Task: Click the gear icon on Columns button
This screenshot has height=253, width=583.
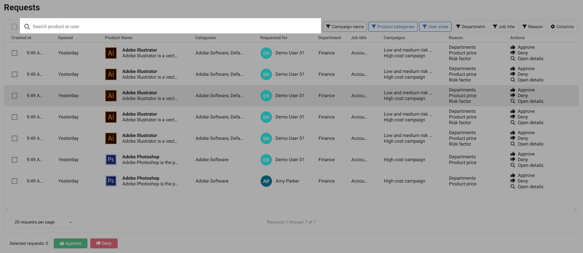Action: pyautogui.click(x=553, y=27)
